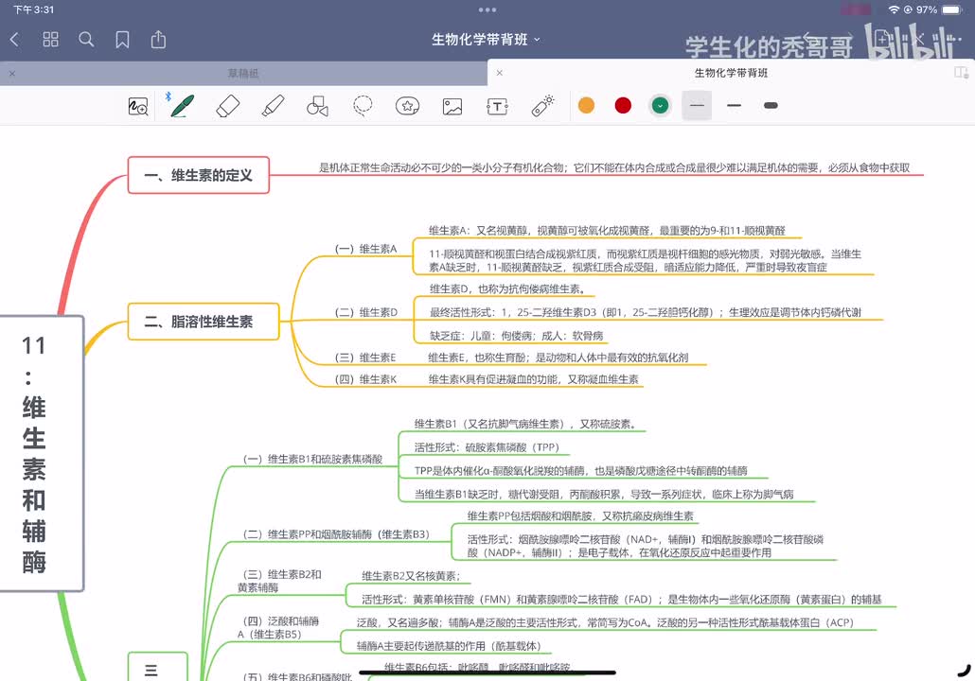Select the laser pointer tool
Viewport: 975px width, 681px height.
point(542,105)
